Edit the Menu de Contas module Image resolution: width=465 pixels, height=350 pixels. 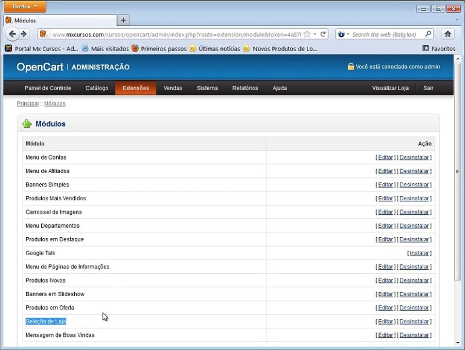click(x=385, y=157)
